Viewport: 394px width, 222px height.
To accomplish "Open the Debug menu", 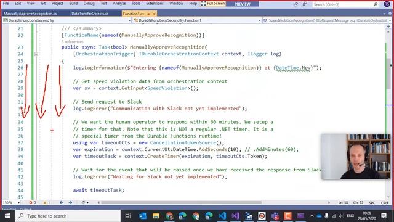I will tap(89, 4).
